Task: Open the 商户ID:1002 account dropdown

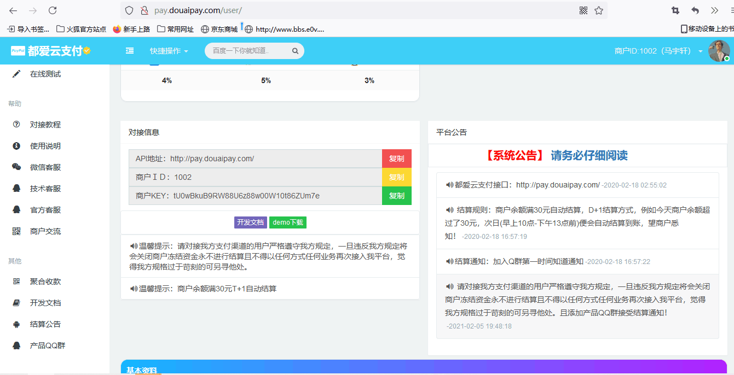Action: [x=655, y=50]
